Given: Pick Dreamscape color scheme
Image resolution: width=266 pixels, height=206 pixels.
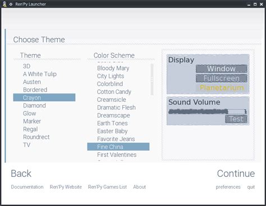Looking at the screenshot, I should click(x=113, y=115).
